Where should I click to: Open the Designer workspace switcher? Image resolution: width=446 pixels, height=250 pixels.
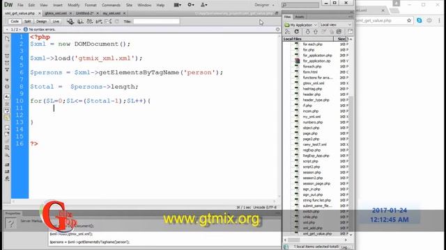tap(264, 5)
